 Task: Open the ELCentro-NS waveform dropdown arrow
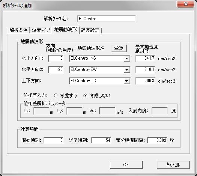click(127, 59)
